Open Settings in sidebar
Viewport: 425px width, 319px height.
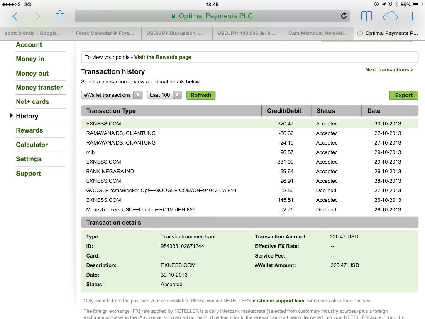29,159
